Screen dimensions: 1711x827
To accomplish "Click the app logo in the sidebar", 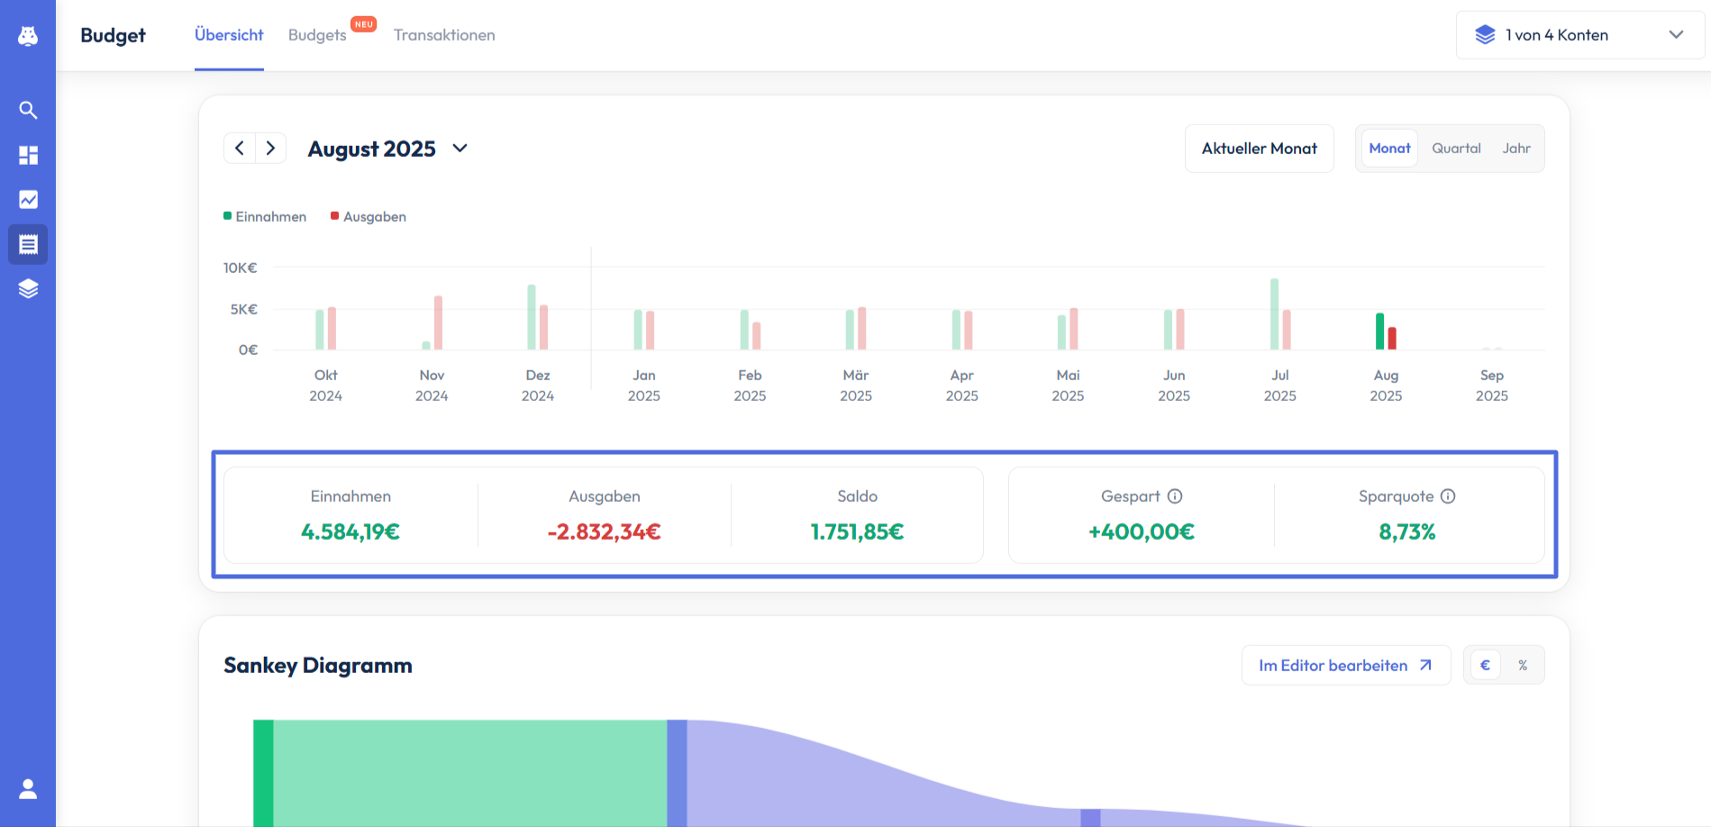I will (28, 36).
